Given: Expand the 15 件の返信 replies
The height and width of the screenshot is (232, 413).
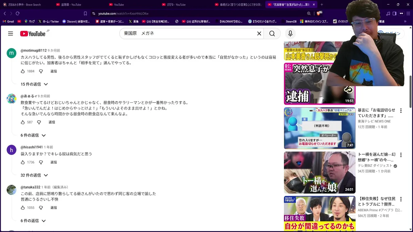Looking at the screenshot, I should click(34, 84).
